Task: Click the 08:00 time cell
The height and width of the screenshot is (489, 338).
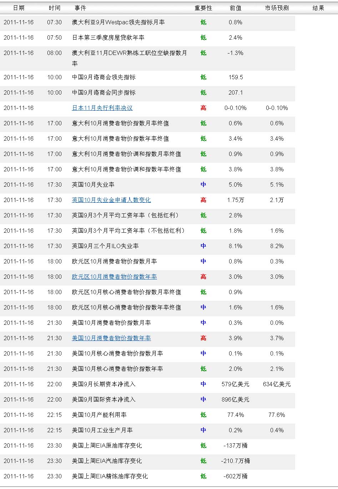Action: coord(54,53)
